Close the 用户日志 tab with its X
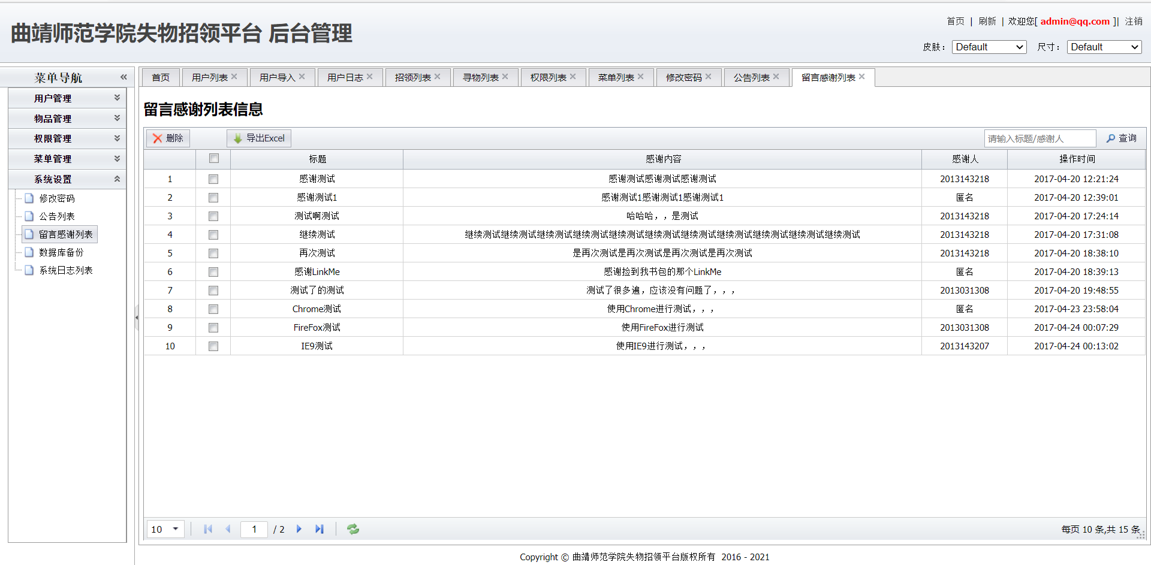The height and width of the screenshot is (565, 1151). pyautogui.click(x=370, y=77)
